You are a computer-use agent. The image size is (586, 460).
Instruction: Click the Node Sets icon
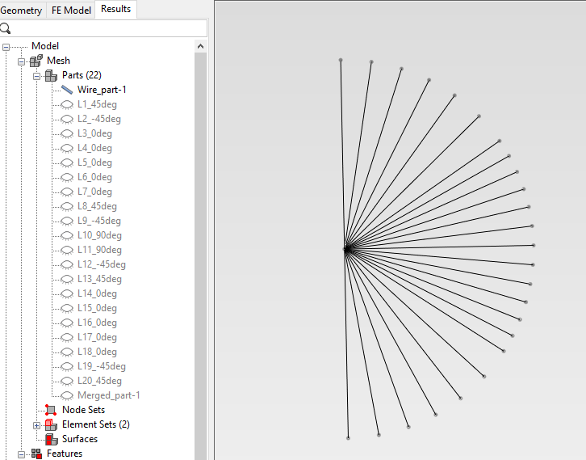[51, 410]
